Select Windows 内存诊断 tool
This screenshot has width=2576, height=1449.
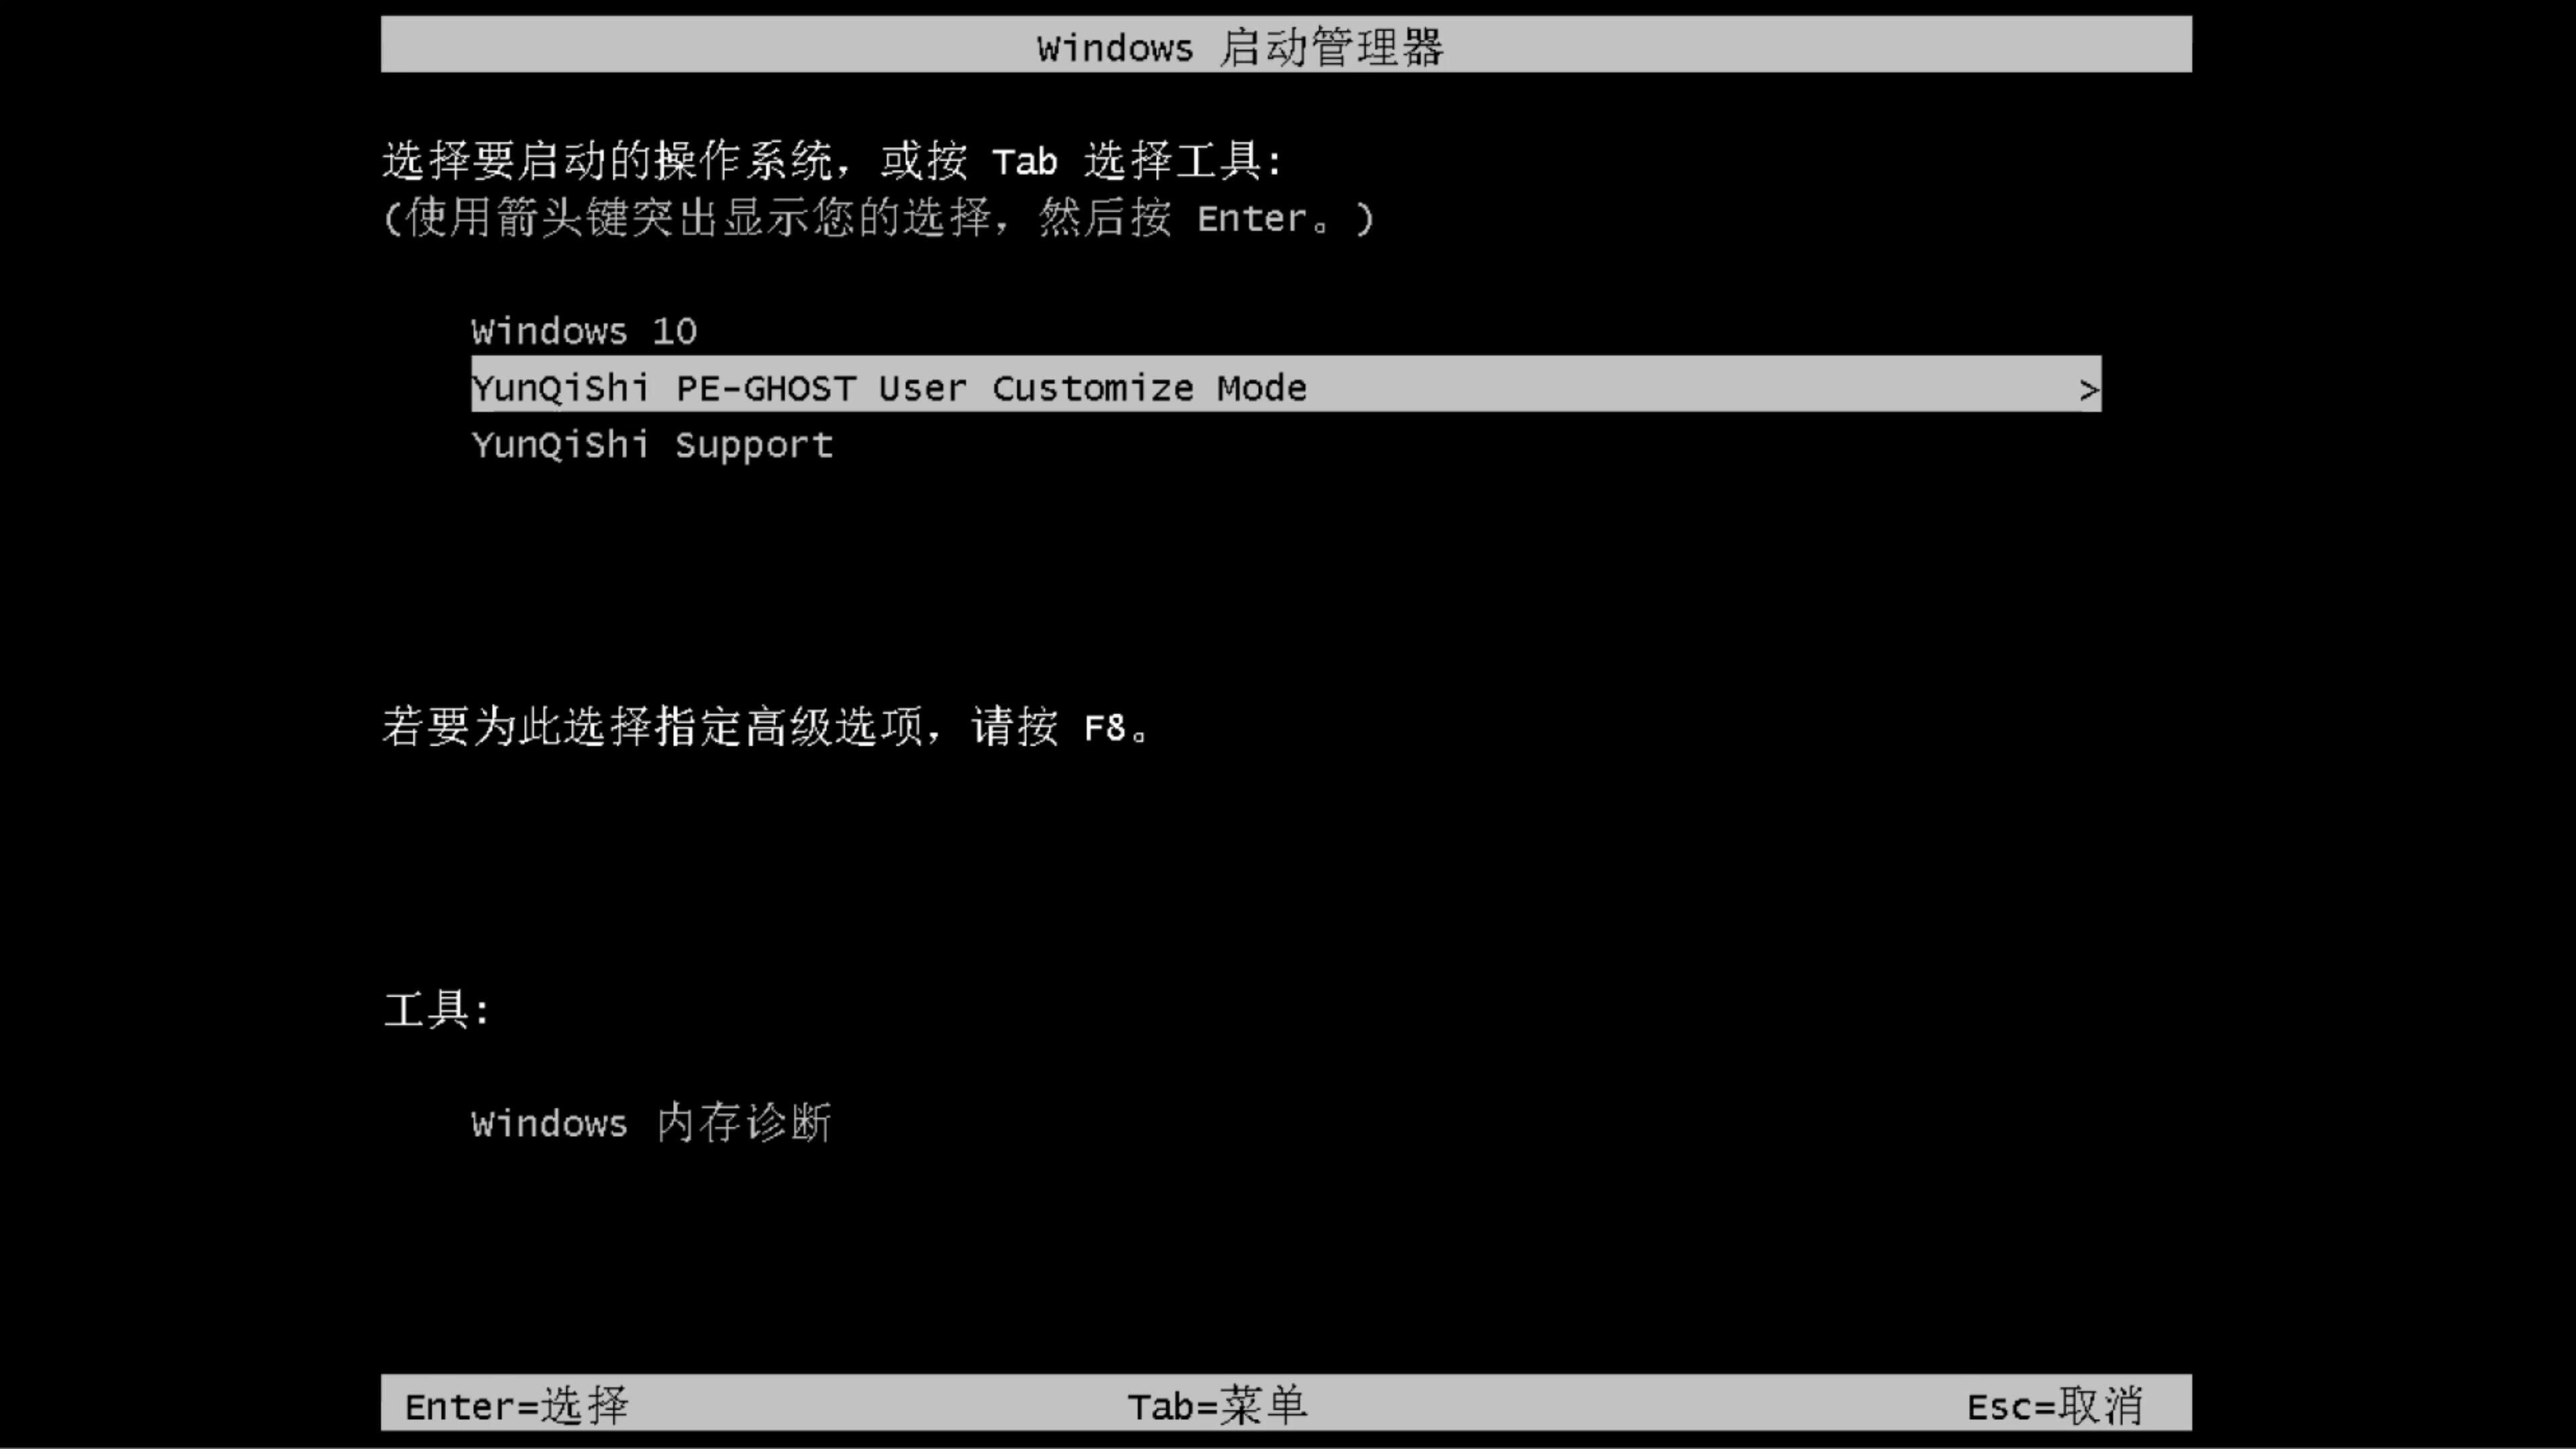(x=651, y=1124)
